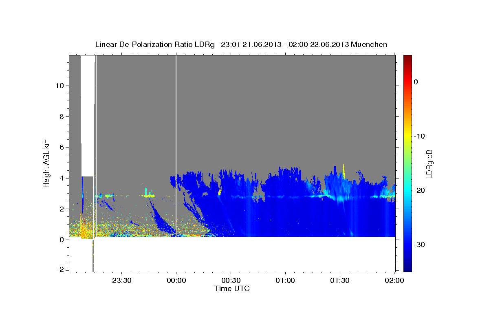This screenshot has height=326, width=489.
Task: Click the dark red top of the colorbar
Action: click(407, 58)
